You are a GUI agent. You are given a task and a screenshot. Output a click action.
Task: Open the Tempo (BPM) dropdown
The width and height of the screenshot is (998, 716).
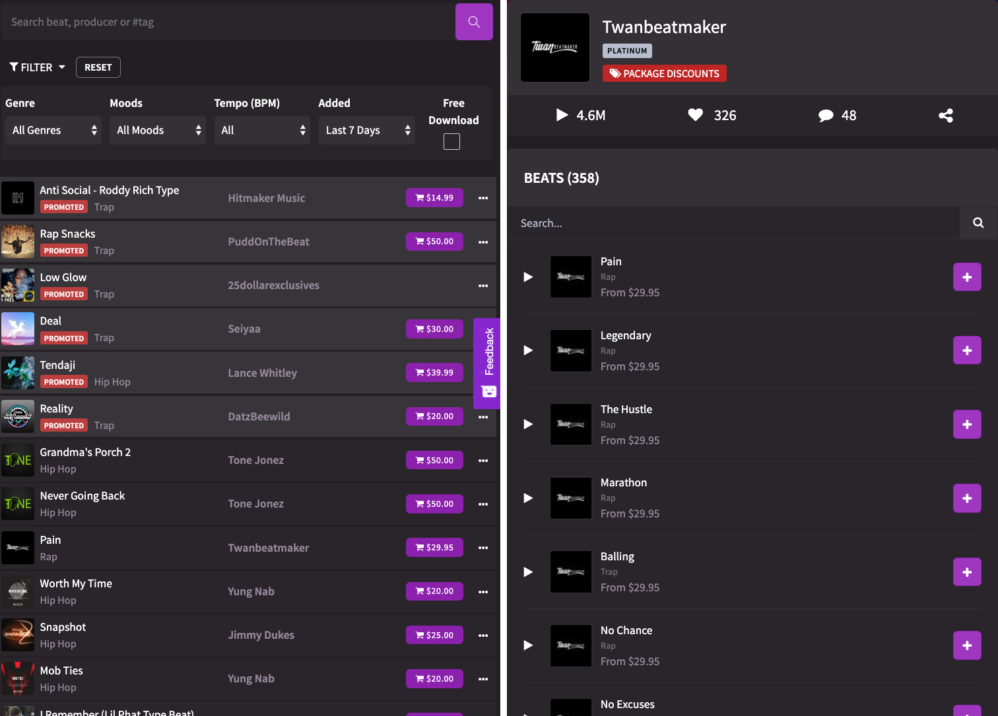point(262,130)
